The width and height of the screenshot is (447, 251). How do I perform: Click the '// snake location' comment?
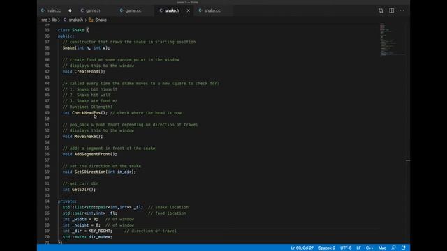[168, 207]
